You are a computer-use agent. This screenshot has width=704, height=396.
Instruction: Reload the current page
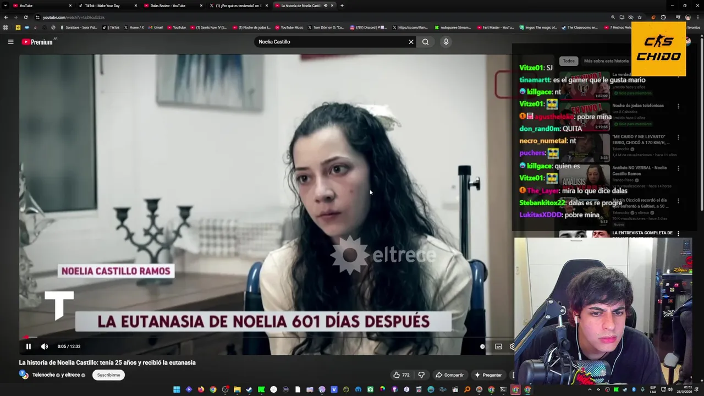click(25, 17)
